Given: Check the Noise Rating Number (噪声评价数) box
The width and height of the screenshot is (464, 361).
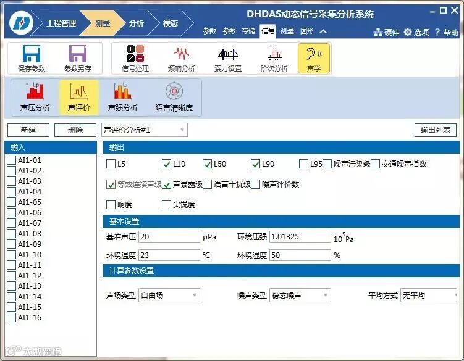Looking at the screenshot, I should [x=255, y=185].
